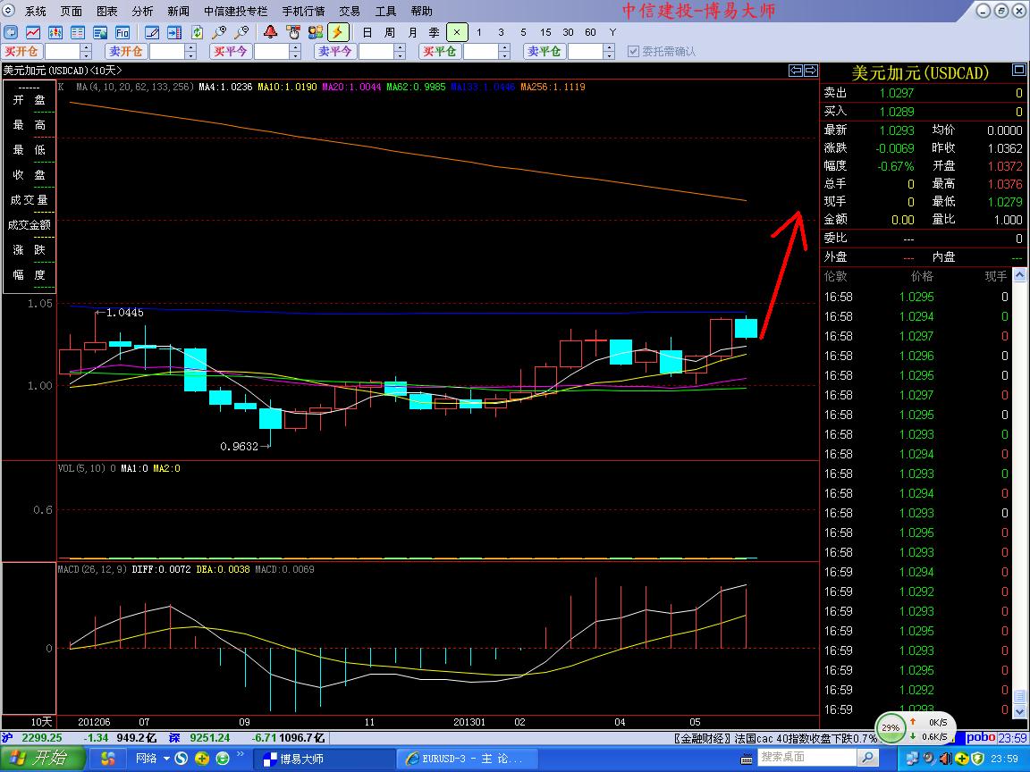This screenshot has width=1030, height=772.
Task: Select the 周 weekly period
Action: click(390, 32)
